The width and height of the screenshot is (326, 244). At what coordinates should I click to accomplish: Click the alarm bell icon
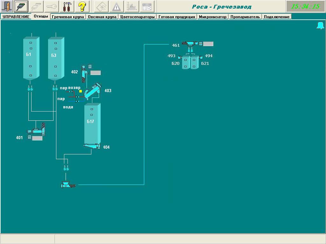coord(320,26)
